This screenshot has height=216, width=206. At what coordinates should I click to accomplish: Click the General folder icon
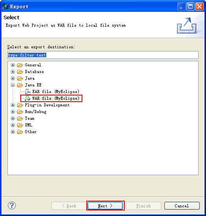(20, 65)
